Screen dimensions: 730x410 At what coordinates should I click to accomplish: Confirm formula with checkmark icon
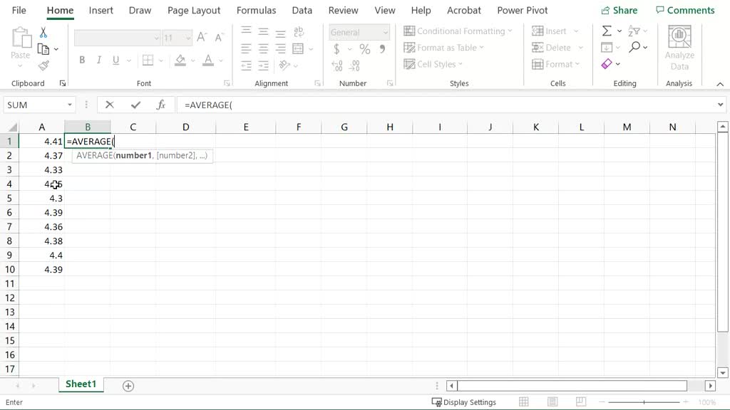[135, 105]
